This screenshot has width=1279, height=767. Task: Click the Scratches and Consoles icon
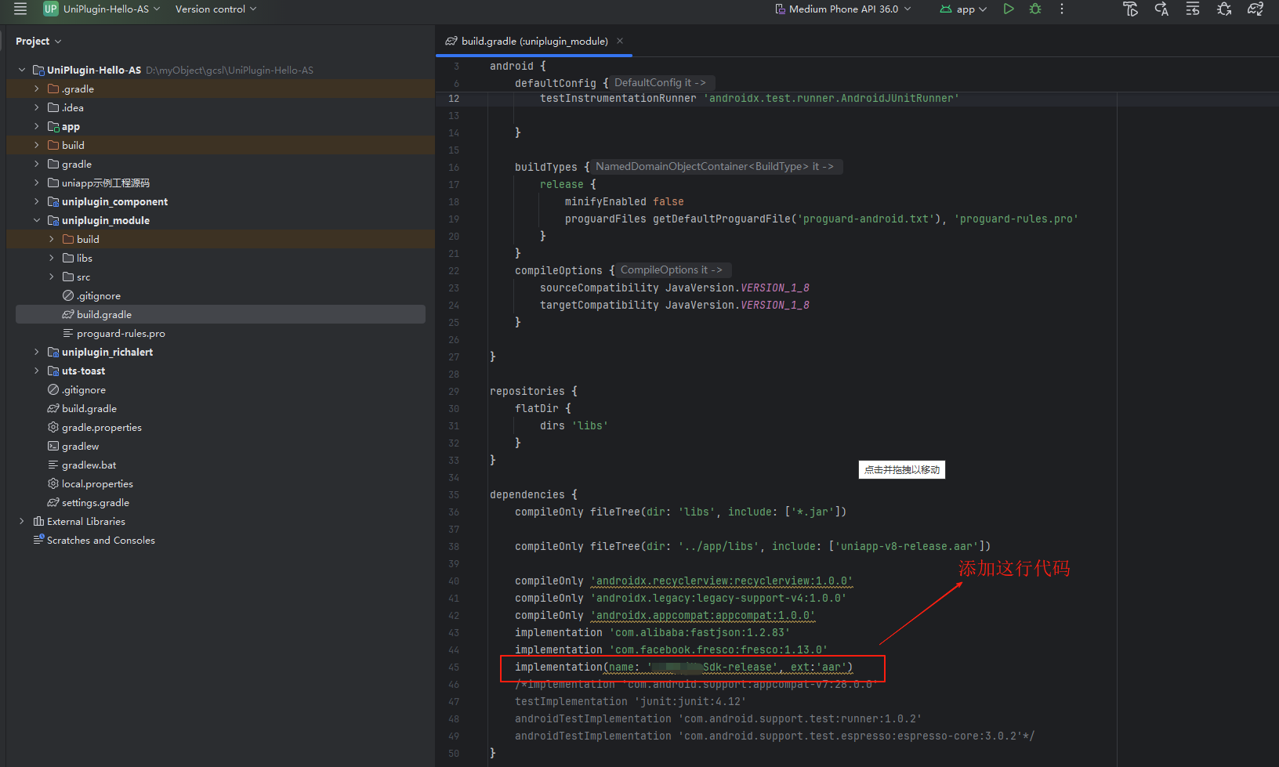(x=38, y=540)
